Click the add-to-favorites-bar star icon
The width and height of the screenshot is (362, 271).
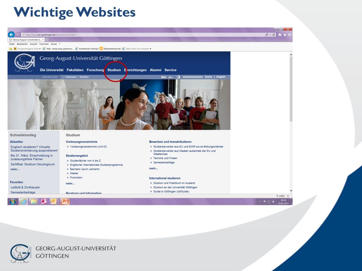point(11,49)
